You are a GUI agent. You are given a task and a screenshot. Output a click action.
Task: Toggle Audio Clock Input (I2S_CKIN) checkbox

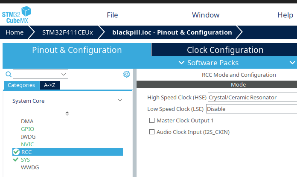151,132
